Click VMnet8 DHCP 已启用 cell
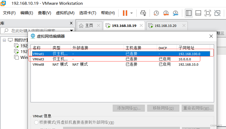The width and height of the screenshot is (226, 129). 165,64
